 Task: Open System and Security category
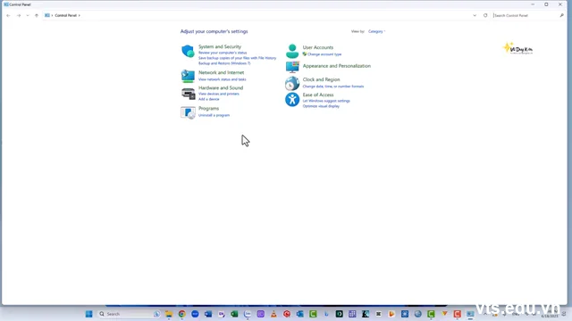point(220,46)
